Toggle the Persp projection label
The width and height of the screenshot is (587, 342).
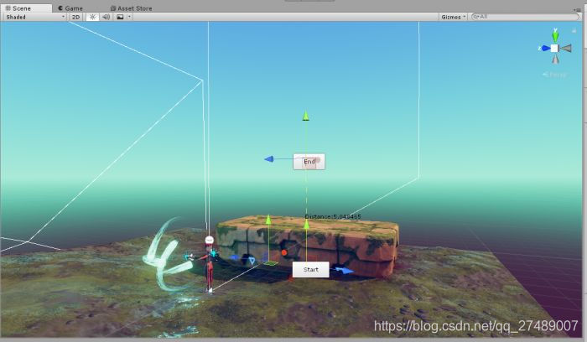point(555,75)
